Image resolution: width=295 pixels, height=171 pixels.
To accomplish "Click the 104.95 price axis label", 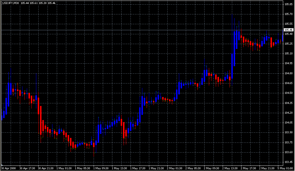I will pyautogui.click(x=289, y=63).
